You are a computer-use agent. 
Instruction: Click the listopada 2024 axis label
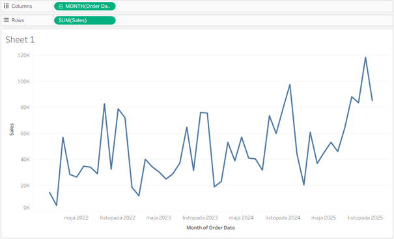coord(283,218)
